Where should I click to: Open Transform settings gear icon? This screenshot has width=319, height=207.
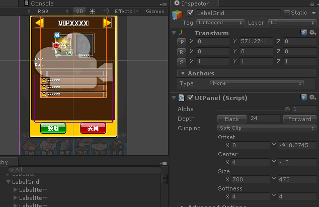[312, 33]
